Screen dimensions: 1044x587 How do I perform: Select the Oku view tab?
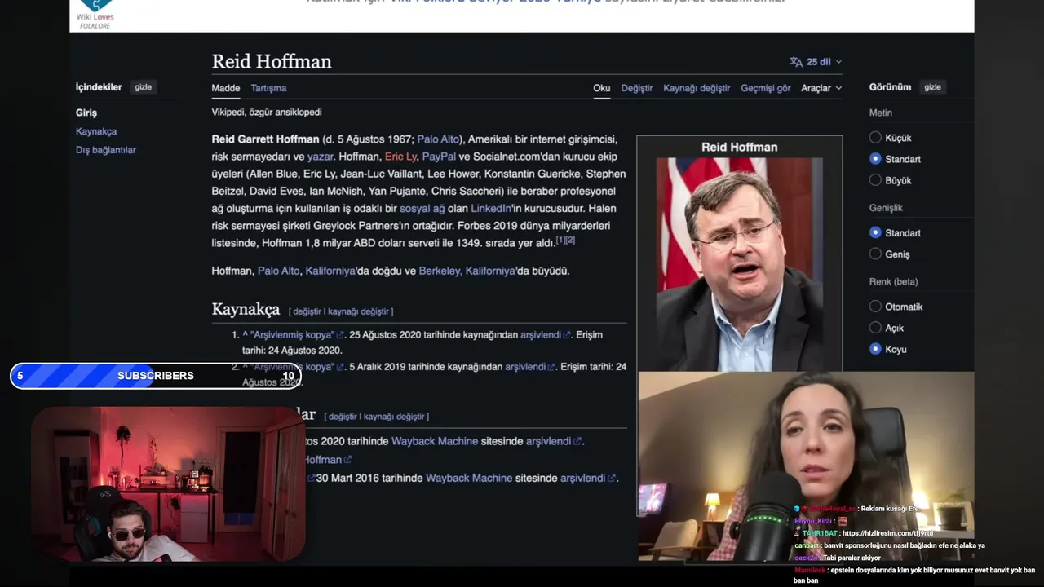[602, 88]
